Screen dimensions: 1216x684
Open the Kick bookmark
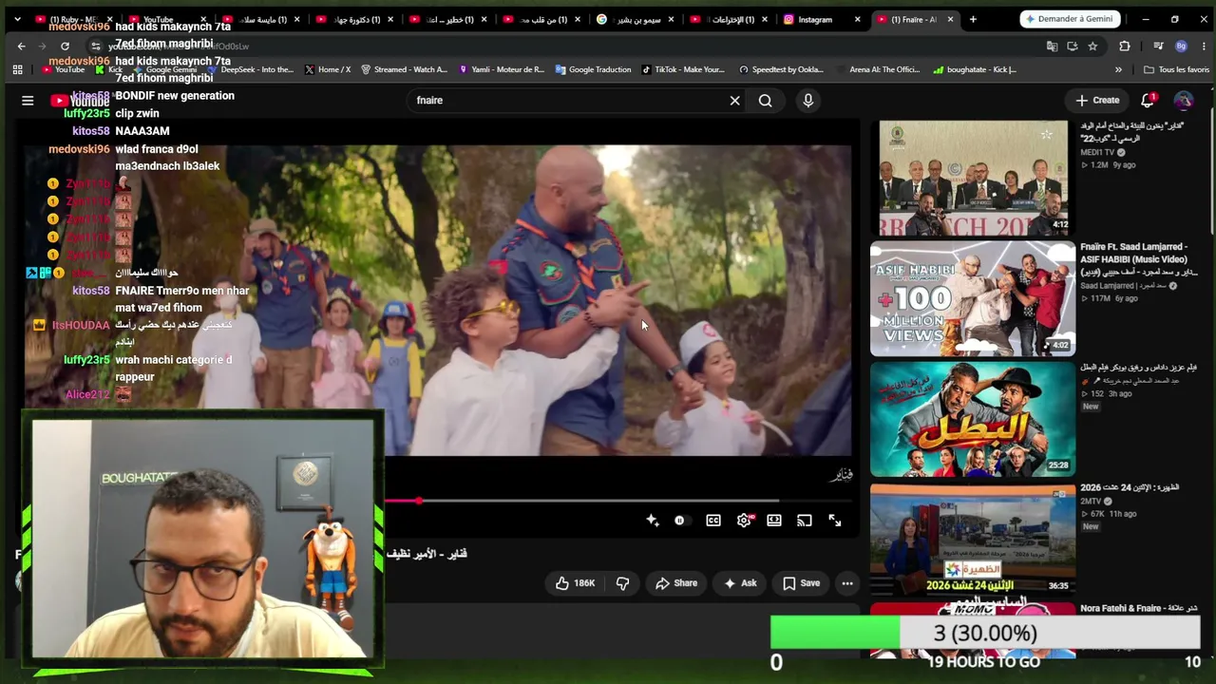coord(108,69)
